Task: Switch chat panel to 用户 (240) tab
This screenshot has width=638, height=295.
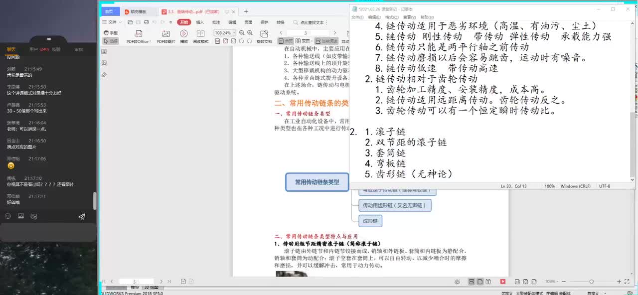Action: [x=38, y=49]
